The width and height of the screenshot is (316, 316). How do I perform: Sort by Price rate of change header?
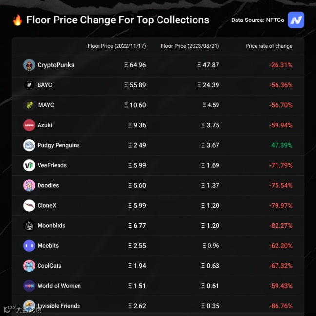click(269, 46)
